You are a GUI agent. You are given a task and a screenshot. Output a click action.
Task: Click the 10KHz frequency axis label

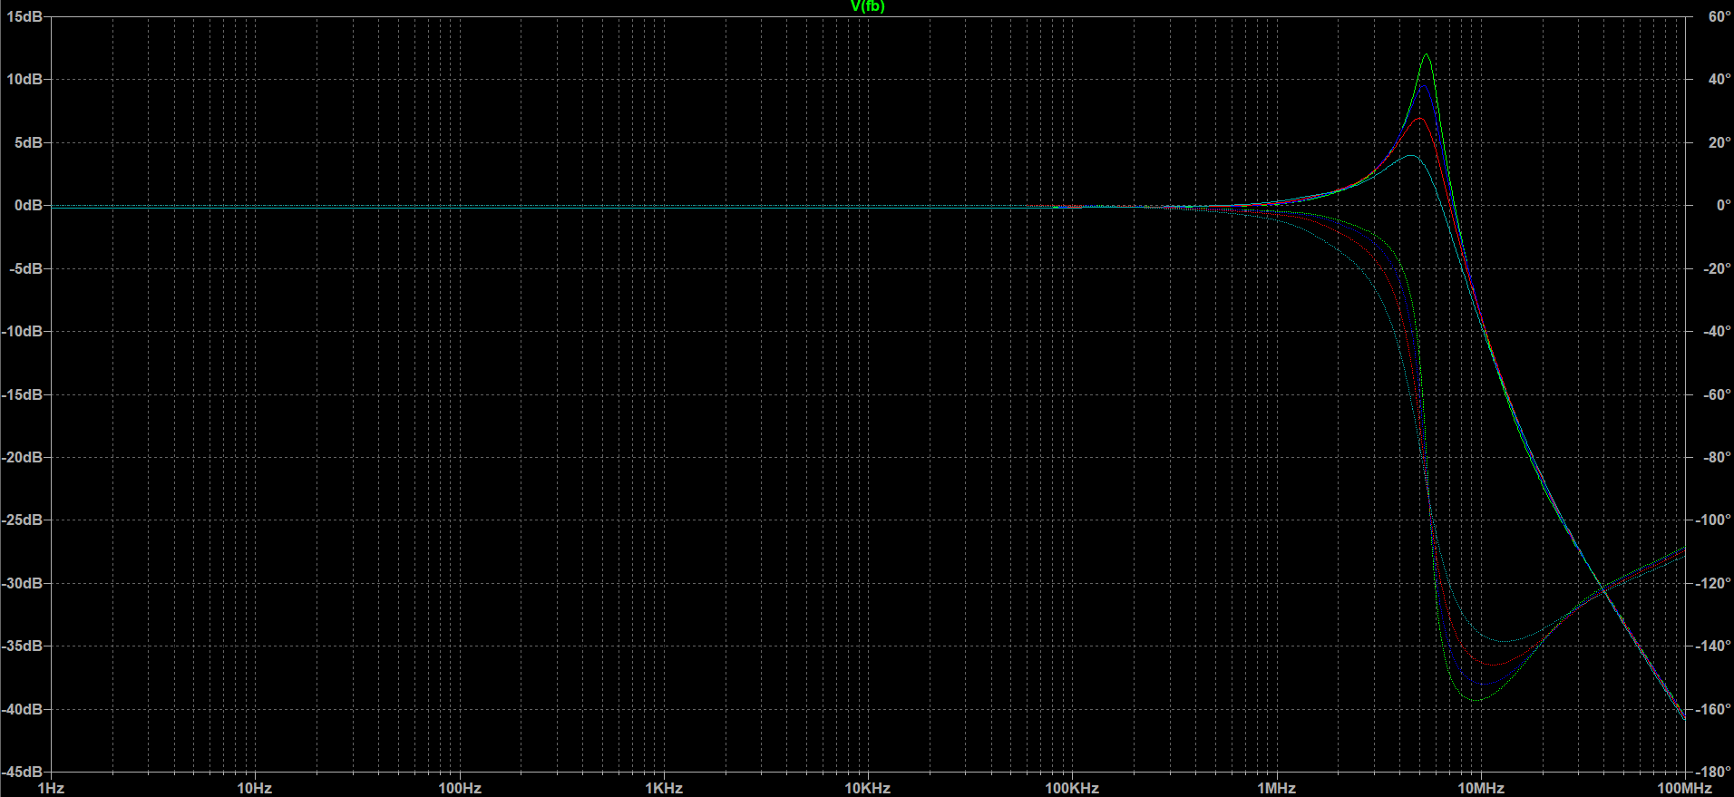point(868,789)
